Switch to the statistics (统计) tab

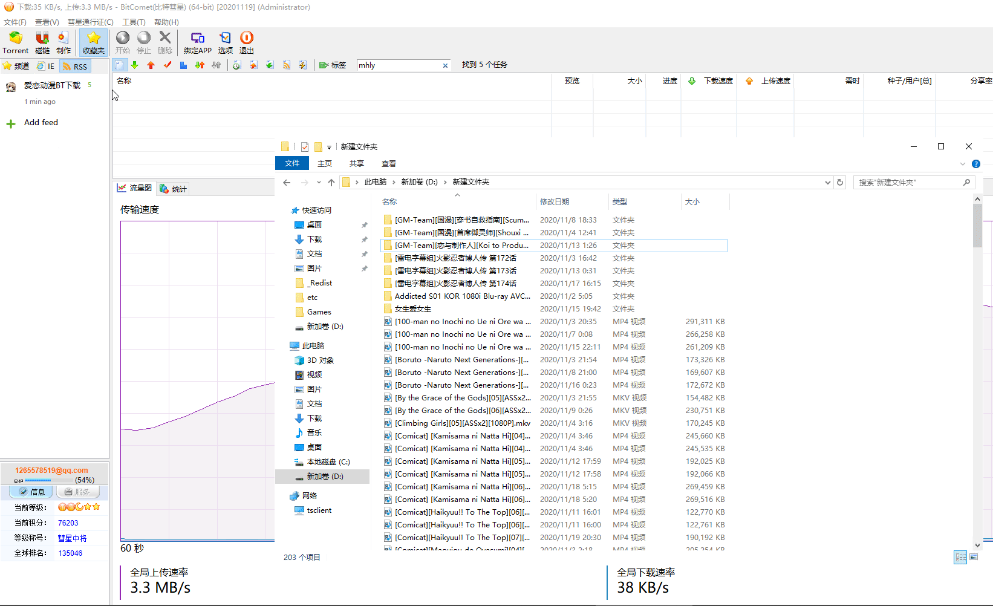(x=173, y=189)
